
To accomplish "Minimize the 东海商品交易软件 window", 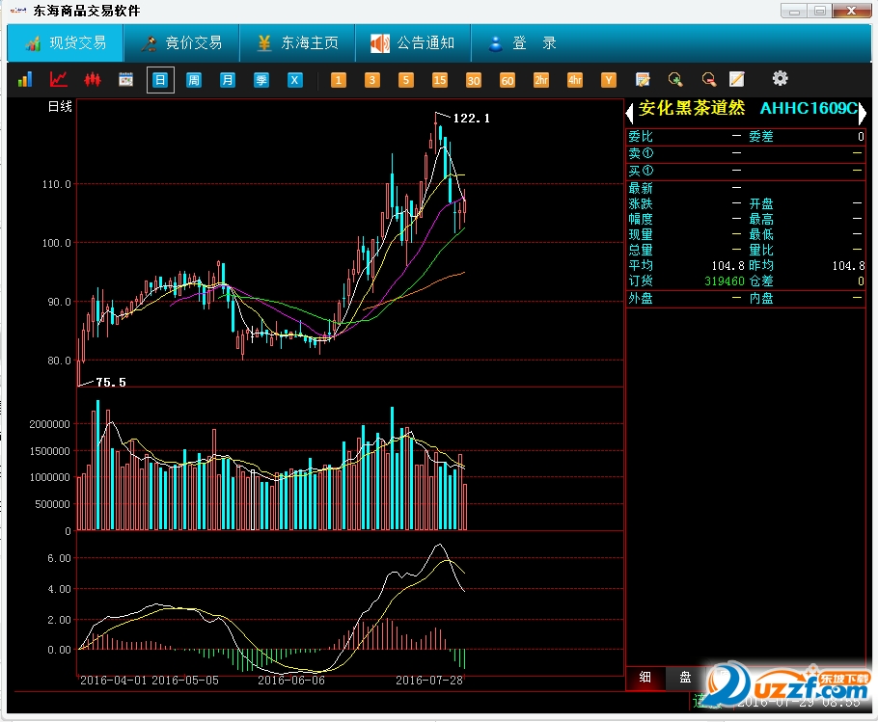I will 794,11.
